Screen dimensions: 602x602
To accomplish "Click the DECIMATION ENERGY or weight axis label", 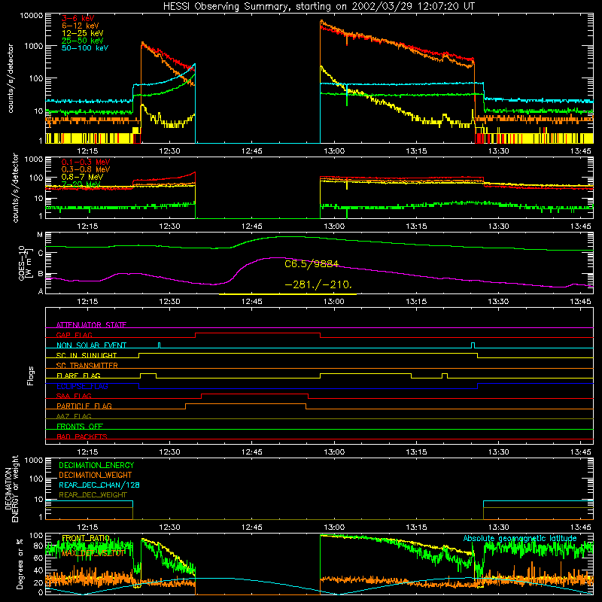I will click(12, 489).
